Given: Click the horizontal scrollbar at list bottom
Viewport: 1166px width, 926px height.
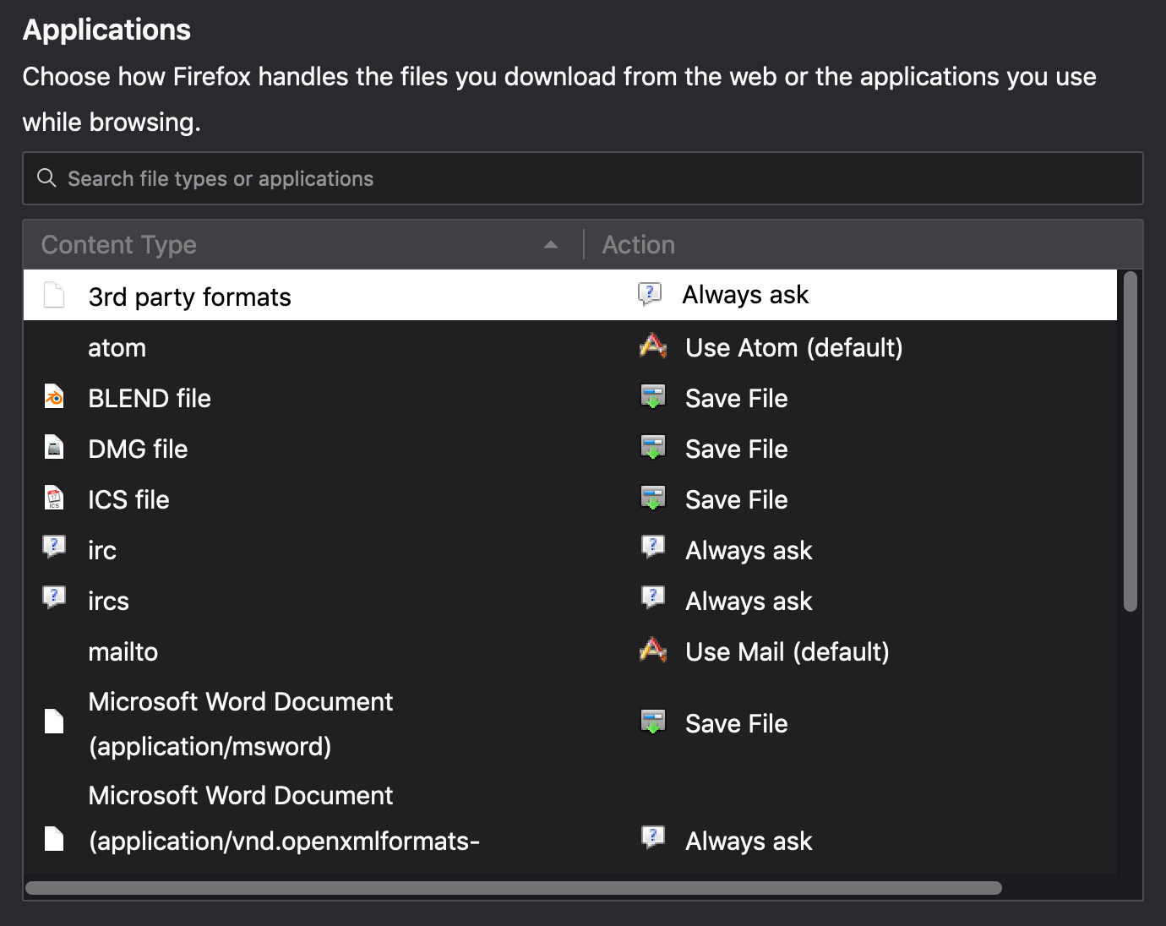Looking at the screenshot, I should (513, 888).
